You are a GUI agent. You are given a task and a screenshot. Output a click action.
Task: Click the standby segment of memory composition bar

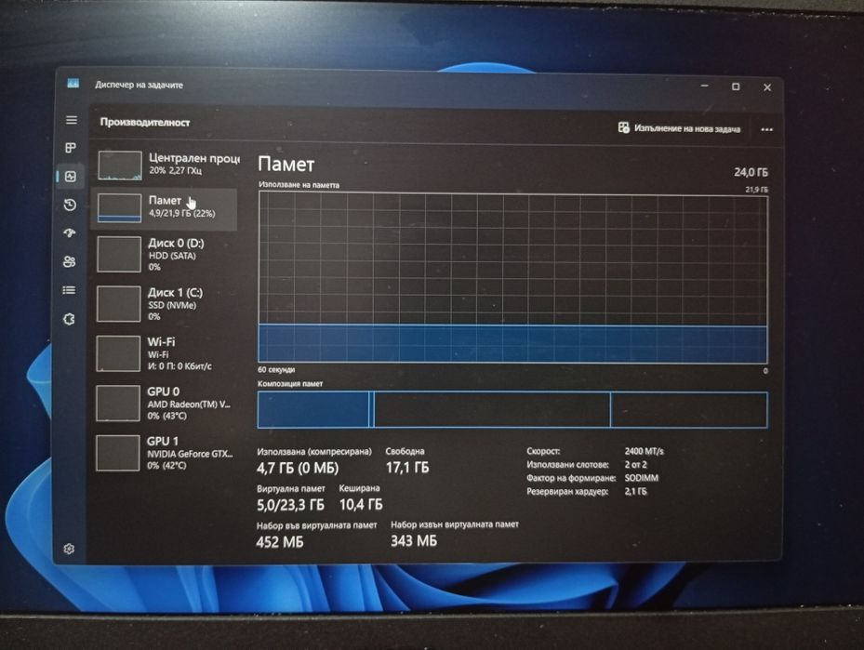coord(492,409)
